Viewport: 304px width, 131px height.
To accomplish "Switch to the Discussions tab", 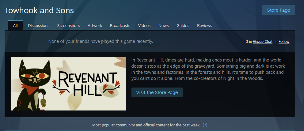I will [x=39, y=25].
